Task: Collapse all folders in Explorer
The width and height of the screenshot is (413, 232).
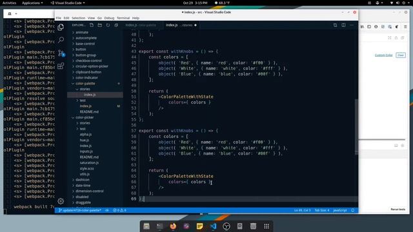Action: (116, 25)
